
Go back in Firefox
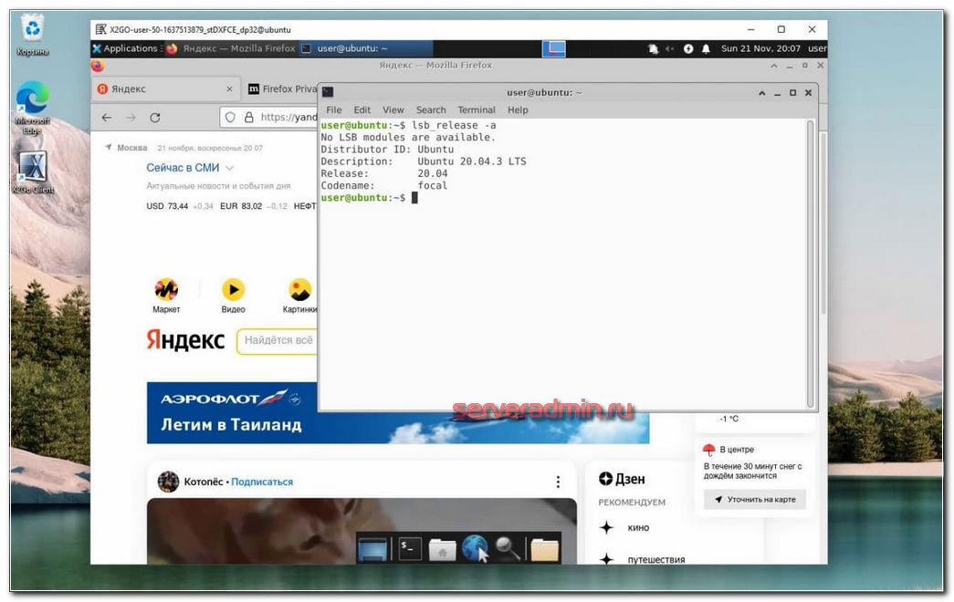point(107,118)
